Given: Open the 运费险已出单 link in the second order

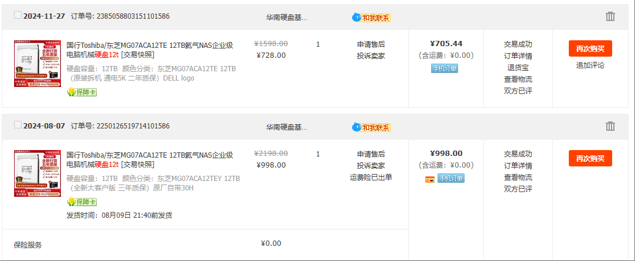Looking at the screenshot, I should click(x=371, y=177).
